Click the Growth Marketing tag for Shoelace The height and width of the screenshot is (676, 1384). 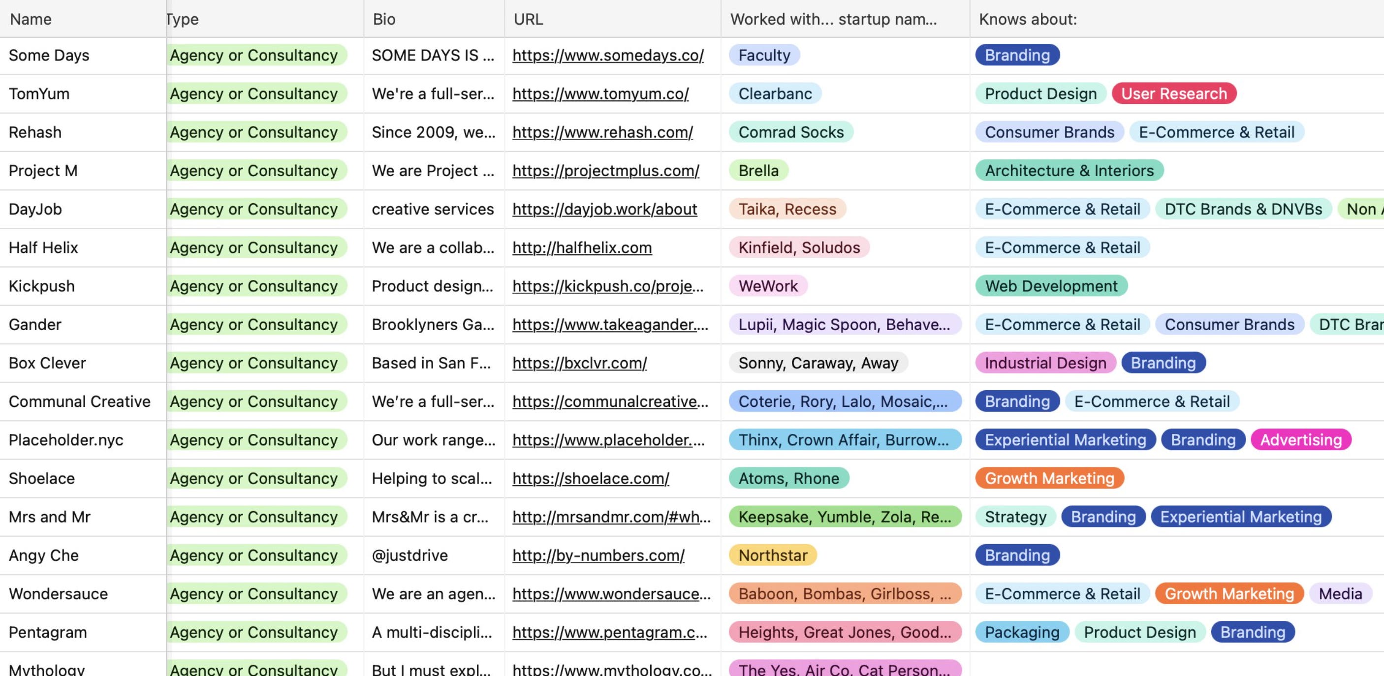[1049, 478]
